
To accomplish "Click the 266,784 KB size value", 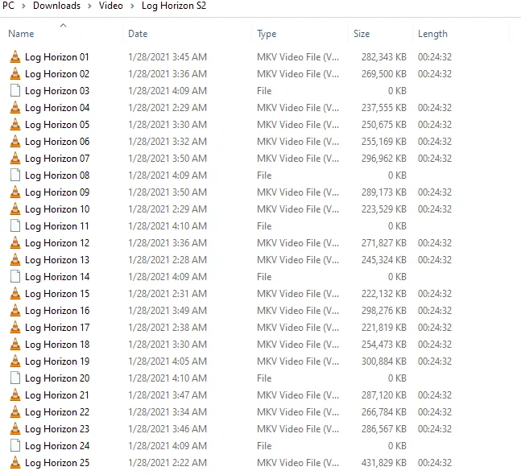I will (x=384, y=412).
